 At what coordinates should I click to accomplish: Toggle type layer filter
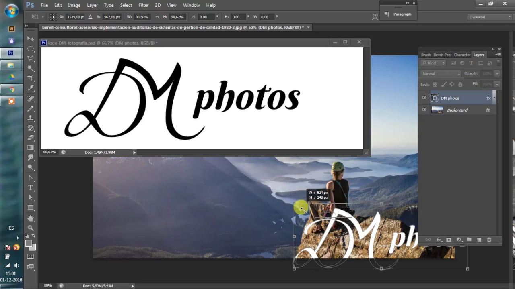[x=471, y=63]
